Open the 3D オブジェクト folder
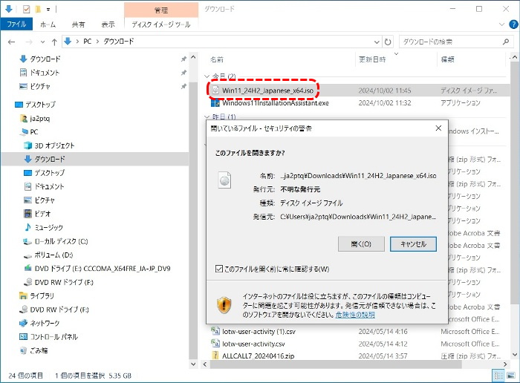 click(50, 145)
